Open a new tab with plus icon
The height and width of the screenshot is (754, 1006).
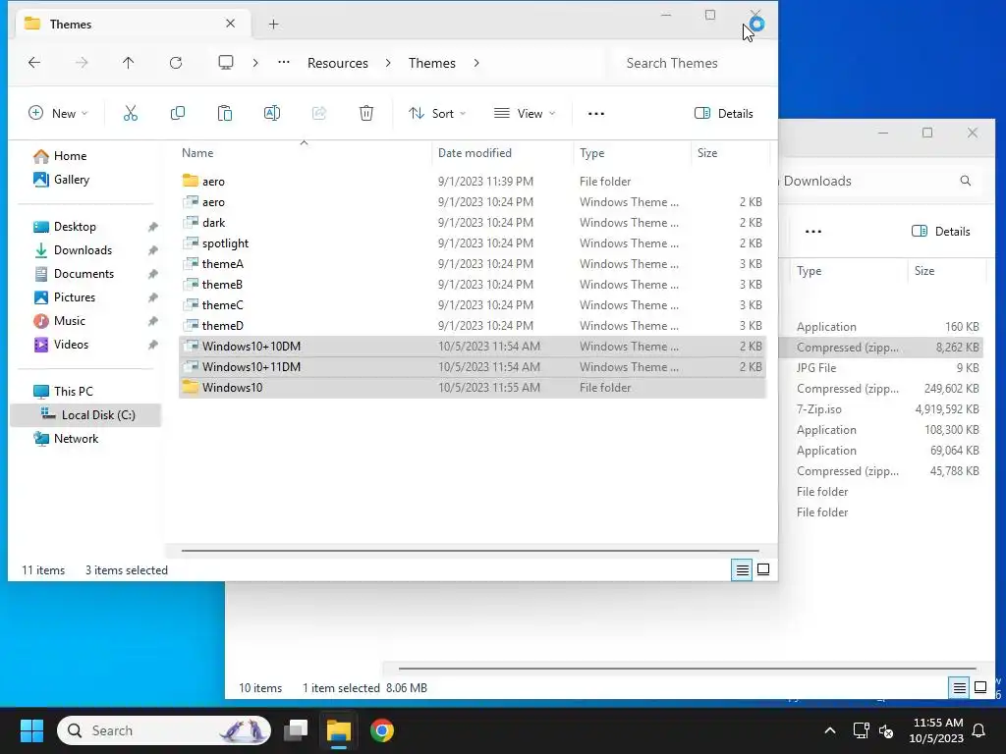pyautogui.click(x=273, y=25)
